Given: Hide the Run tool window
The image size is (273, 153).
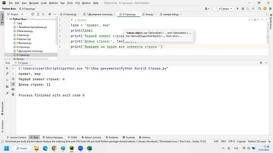Looking at the screenshot, I should coord(266,63).
